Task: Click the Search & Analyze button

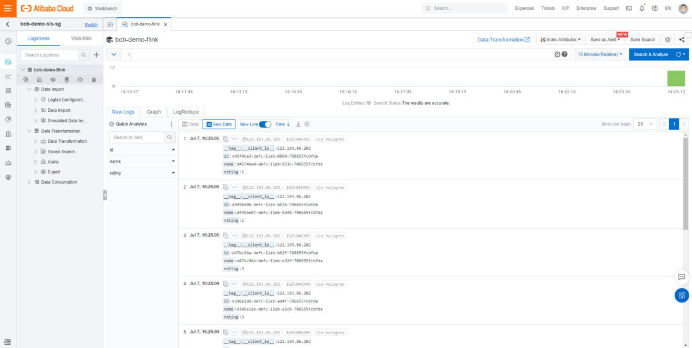Action: [x=650, y=54]
